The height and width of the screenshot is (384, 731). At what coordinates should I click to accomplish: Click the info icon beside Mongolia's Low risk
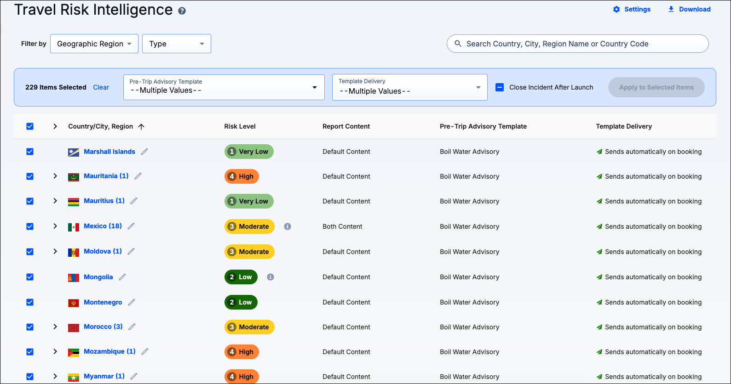click(x=271, y=277)
